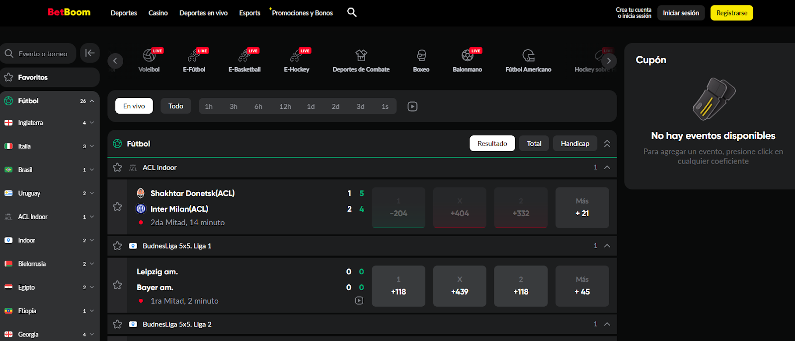The width and height of the screenshot is (795, 341).
Task: Click the yellow Registrarse button
Action: [732, 13]
